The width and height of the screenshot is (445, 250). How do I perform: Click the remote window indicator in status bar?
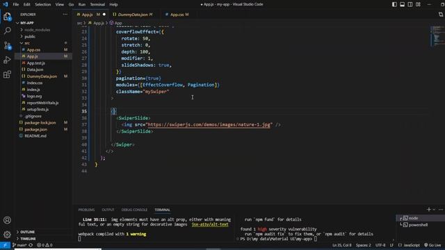coord(5,245)
